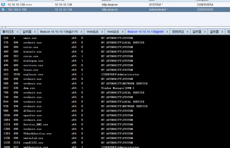Screen dimensions: 230x148
Task: Select the leftmost 监听器 tab
Action: (x=27, y=32)
